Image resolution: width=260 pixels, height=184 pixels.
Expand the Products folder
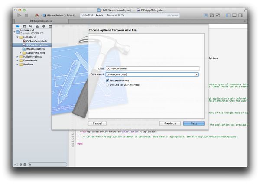(17, 65)
